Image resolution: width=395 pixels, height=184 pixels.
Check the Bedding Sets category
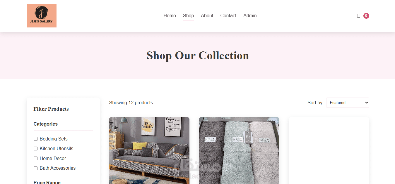(x=36, y=139)
